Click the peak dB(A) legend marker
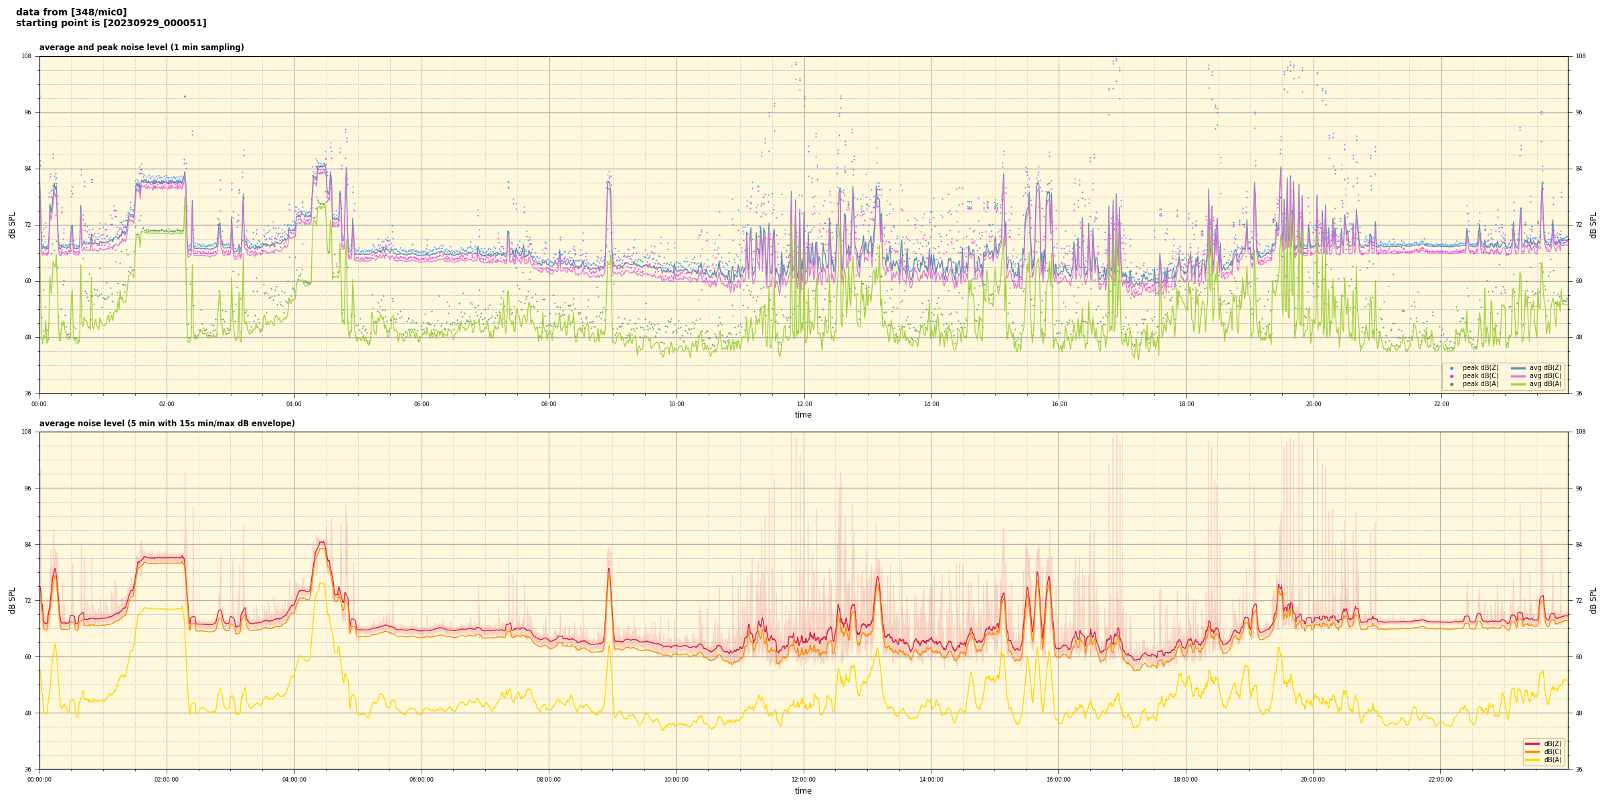The width and height of the screenshot is (1606, 803). 1451,384
